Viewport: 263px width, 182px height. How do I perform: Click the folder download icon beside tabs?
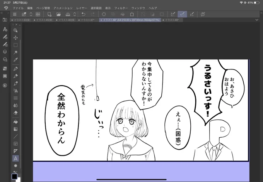pos(5,20)
